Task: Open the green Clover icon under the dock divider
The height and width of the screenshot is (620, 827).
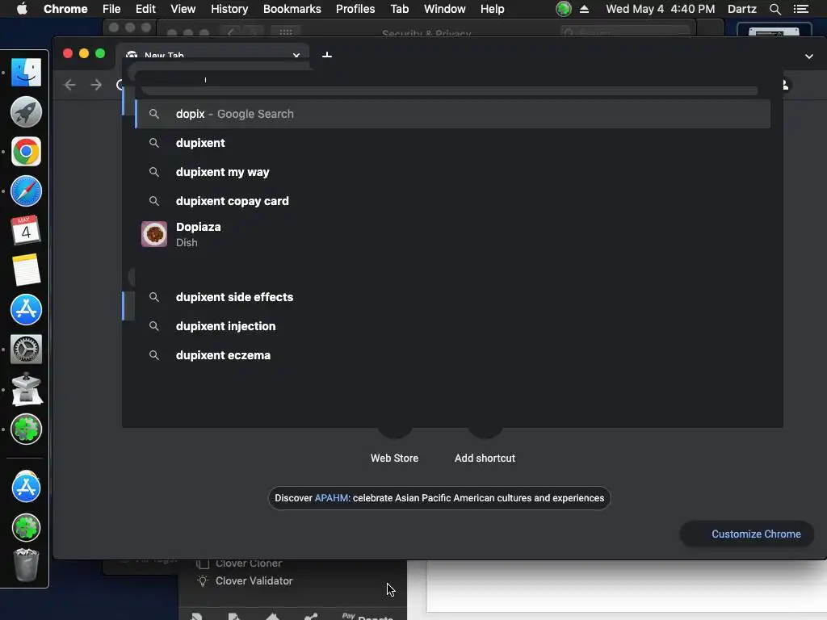Action: click(26, 527)
